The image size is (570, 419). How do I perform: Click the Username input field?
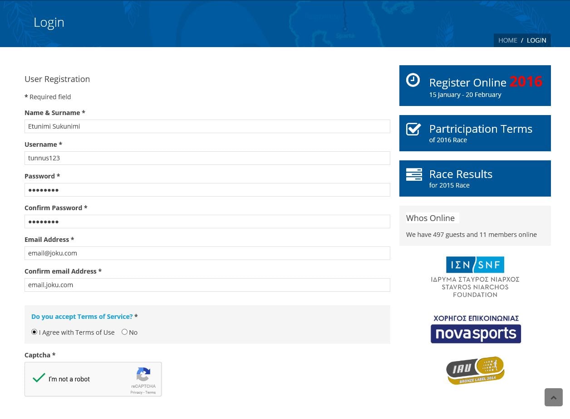coord(207,158)
